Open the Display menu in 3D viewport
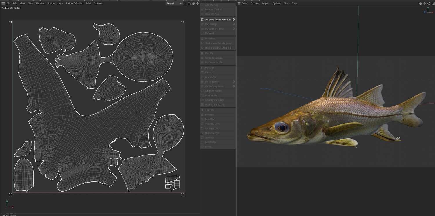This screenshot has width=435, height=216. [266, 3]
